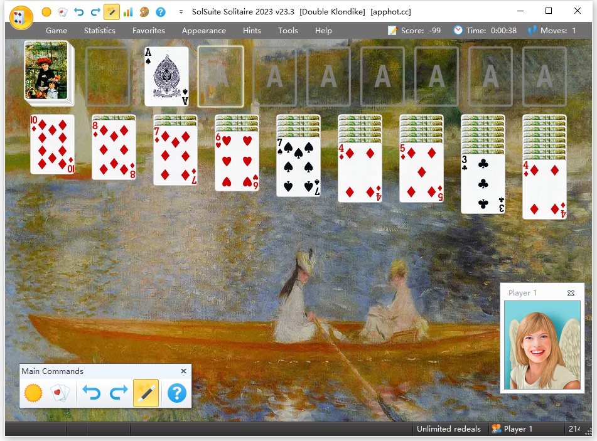Screen dimensions: 597x441
Task: Select the 10 of diamonds card
Action: point(52,144)
